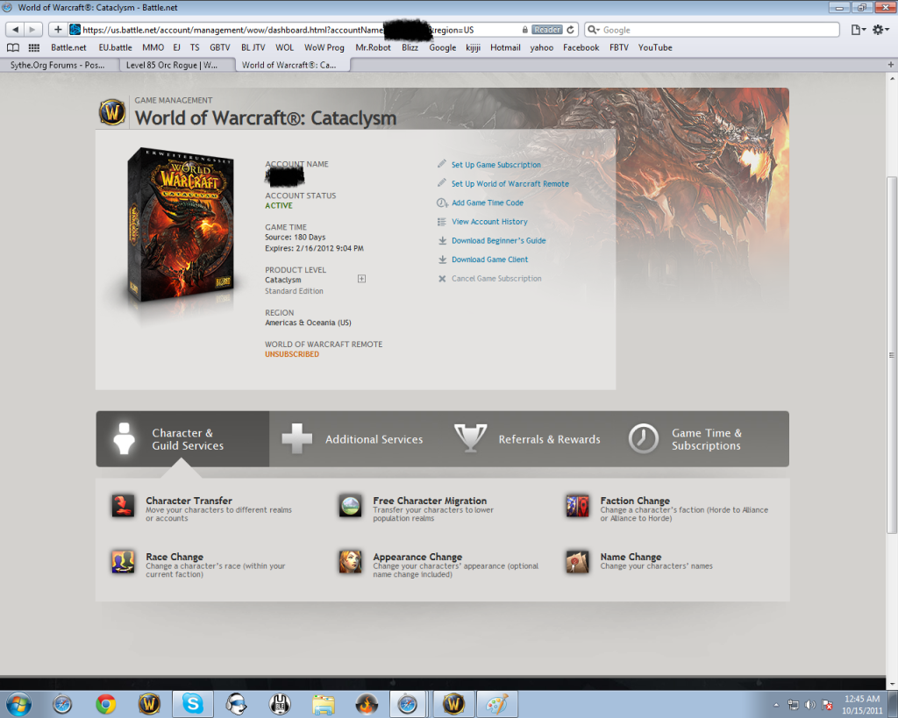898x718 pixels.
Task: Reload the page from the address bar
Action: [x=570, y=30]
